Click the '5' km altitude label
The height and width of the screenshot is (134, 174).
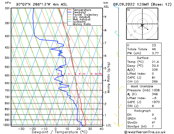pyautogui.click(x=105, y=68)
